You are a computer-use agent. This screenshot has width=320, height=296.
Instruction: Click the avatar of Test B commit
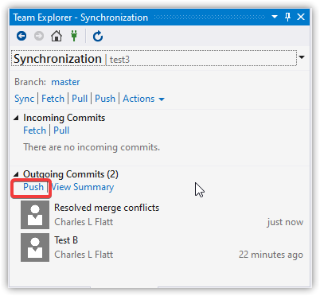[35, 247]
